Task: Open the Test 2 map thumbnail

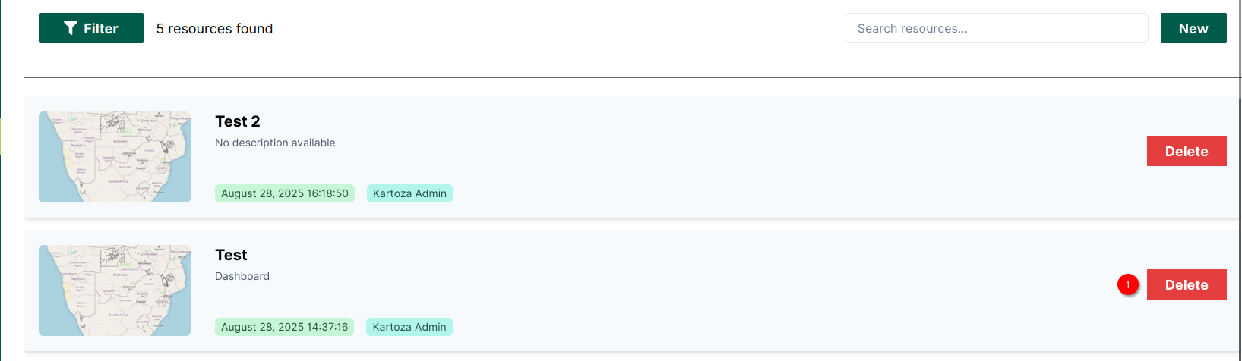Action: (x=115, y=157)
